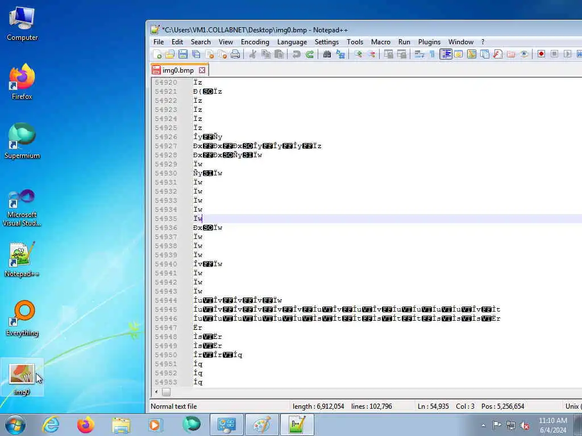Click line number 54927 in the margin
582x436 pixels.
tap(165, 146)
